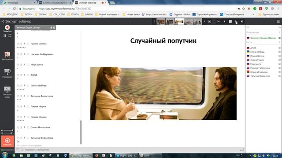282x158 pixels.
Task: Open info icon for Ирина Шеина participant
Action: tap(279, 56)
